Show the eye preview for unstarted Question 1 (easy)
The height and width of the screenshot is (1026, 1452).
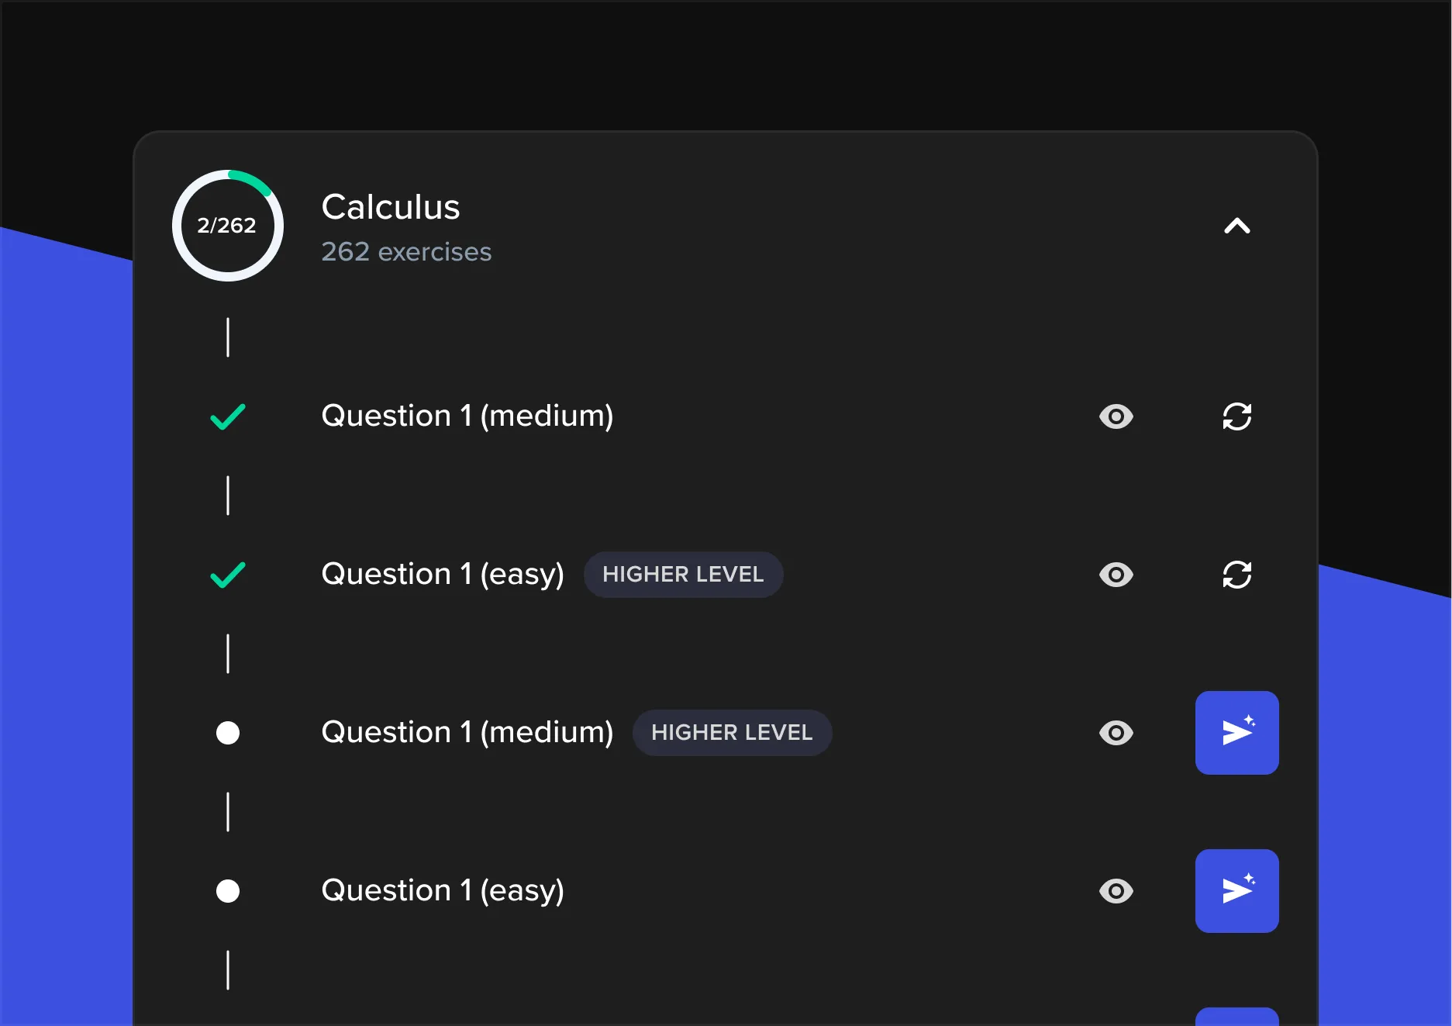point(1116,890)
